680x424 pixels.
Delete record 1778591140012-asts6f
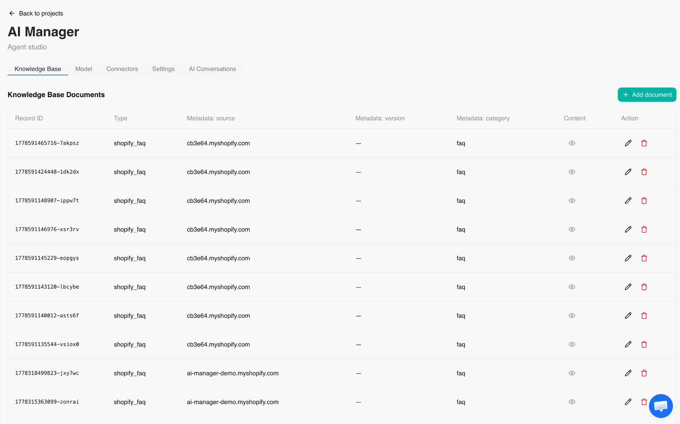point(644,316)
